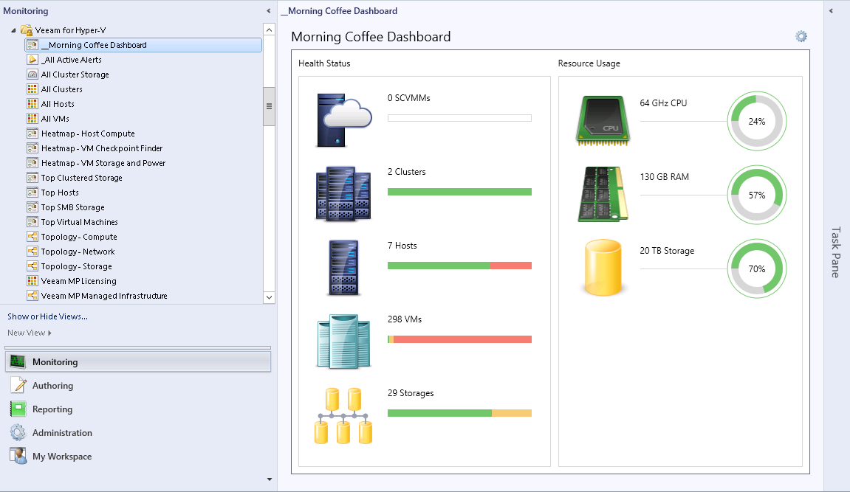Open Veeam MP Managed Infrastructure view
The height and width of the screenshot is (492, 850).
click(104, 296)
